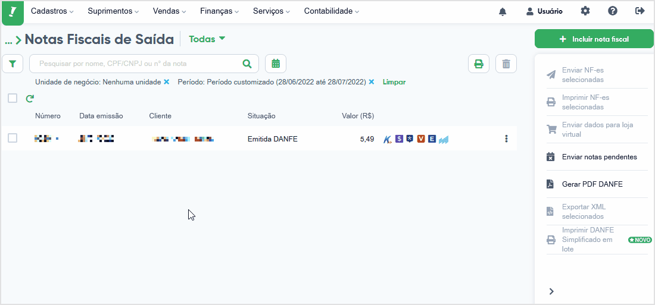Open the Suprimentos menu
This screenshot has width=655, height=305.
point(114,11)
